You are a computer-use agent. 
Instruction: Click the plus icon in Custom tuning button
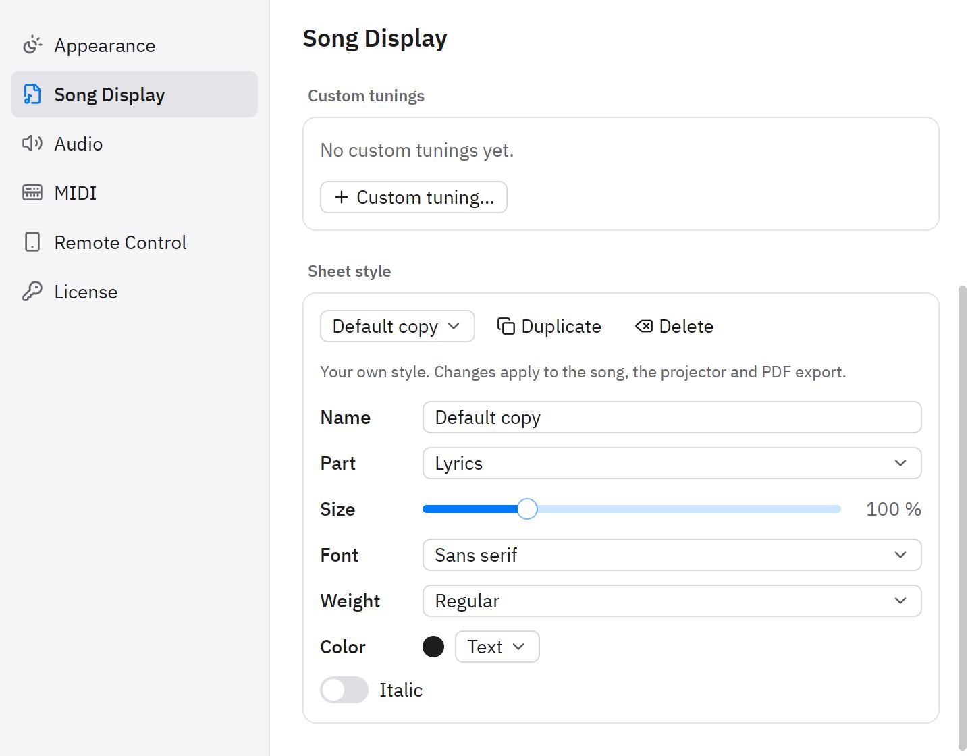(342, 197)
